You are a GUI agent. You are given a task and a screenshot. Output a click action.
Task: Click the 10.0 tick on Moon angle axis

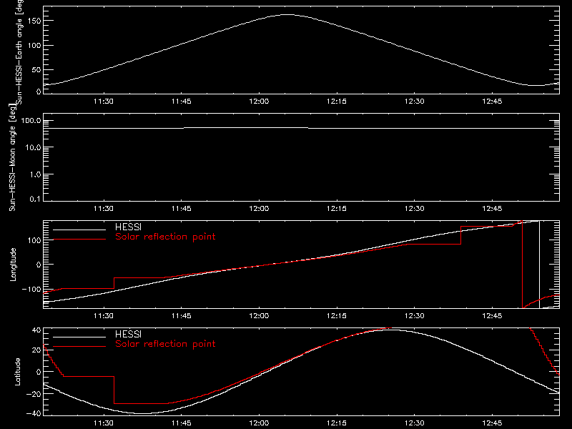click(33, 147)
